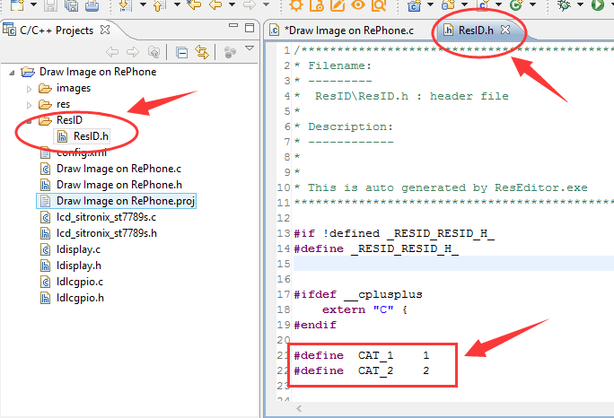
Task: Open the Previous Annotation dropdown arrow
Action: tap(177, 4)
